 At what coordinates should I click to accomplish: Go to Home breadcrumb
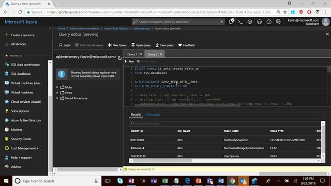click(62, 28)
